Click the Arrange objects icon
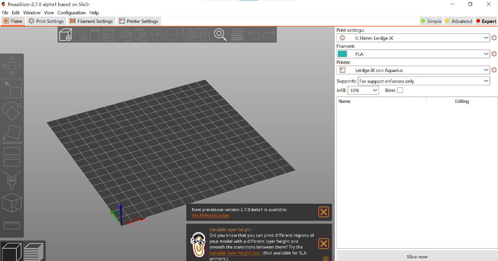The image size is (498, 261). (109, 35)
